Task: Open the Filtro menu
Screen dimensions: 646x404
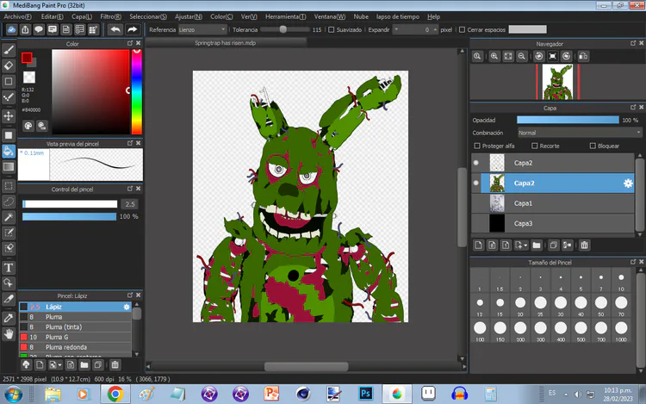Action: [110, 16]
